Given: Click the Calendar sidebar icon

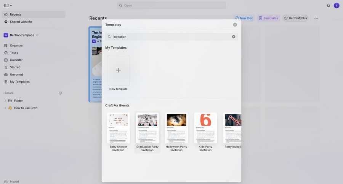Looking at the screenshot, I should (6, 60).
